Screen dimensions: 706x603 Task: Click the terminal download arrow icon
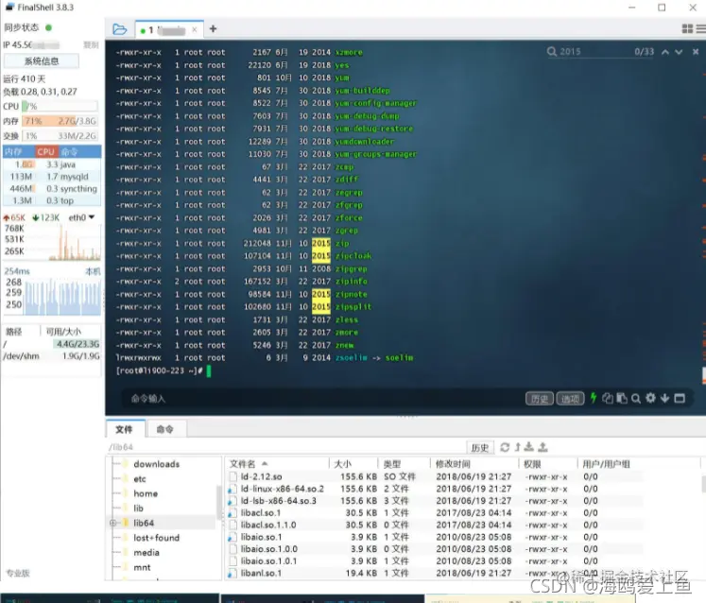(664, 398)
